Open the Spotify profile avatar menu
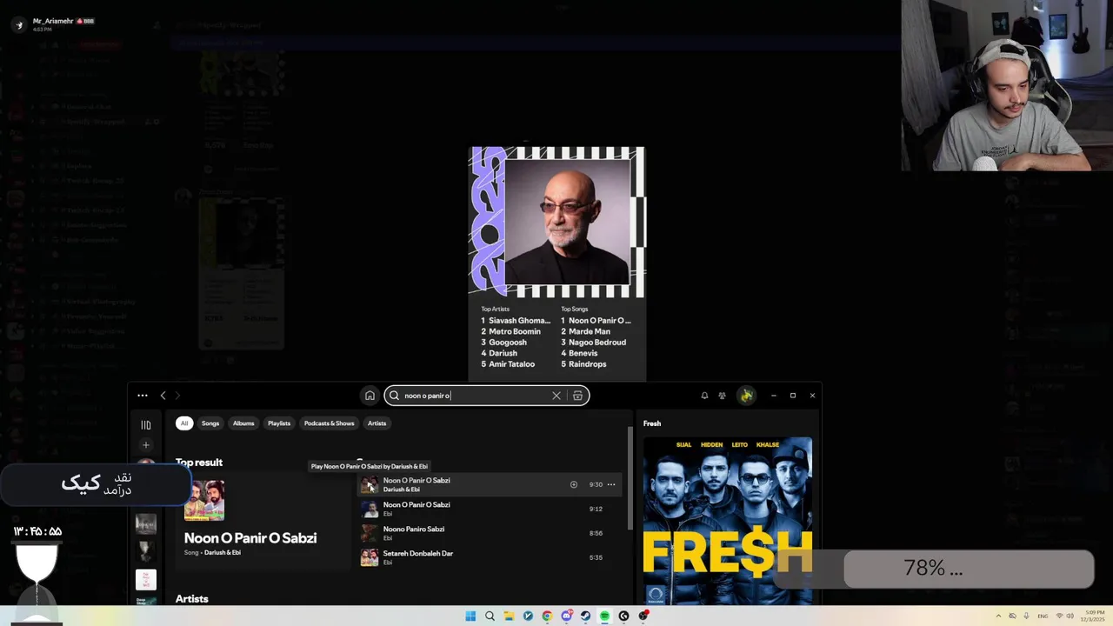Viewport: 1113px width, 626px height. pos(746,396)
